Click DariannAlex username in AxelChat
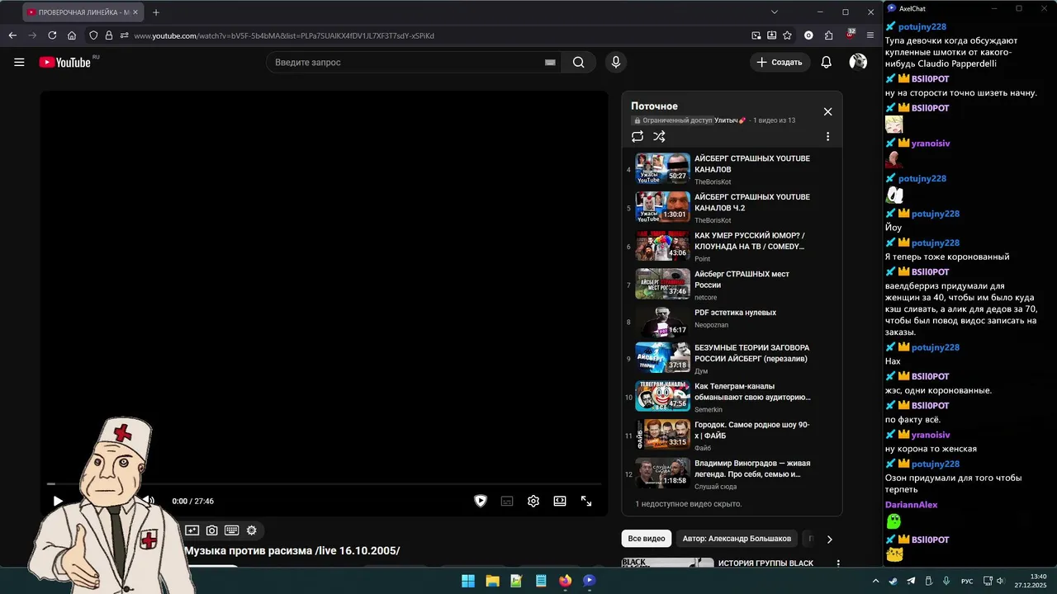The height and width of the screenshot is (594, 1057). click(912, 505)
